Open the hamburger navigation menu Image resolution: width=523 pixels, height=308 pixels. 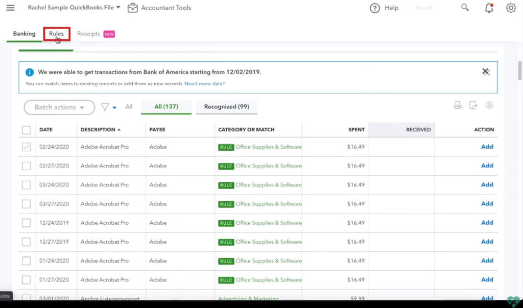(10, 8)
